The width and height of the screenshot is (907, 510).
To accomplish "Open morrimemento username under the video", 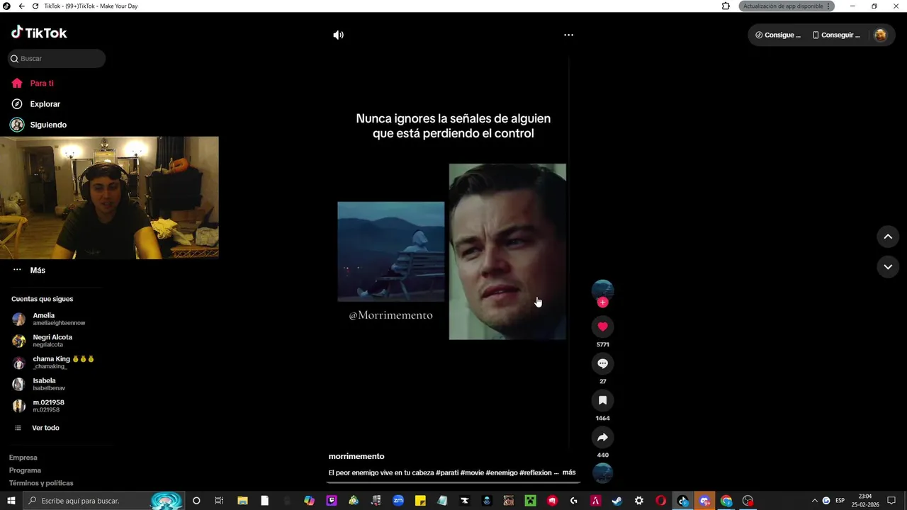I will [x=356, y=456].
